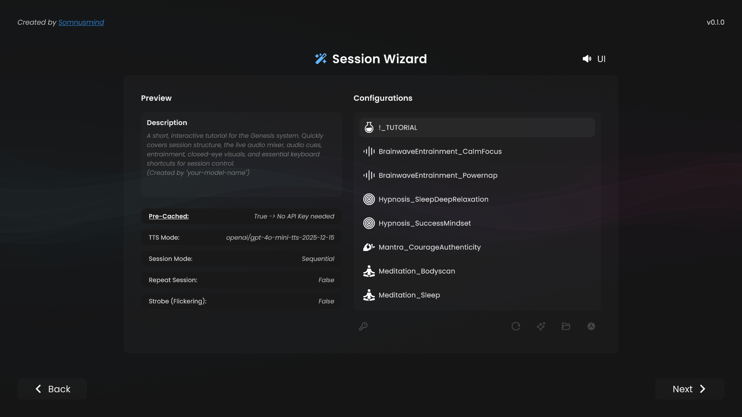Click the Session Wizard title
This screenshot has width=742, height=417.
pos(380,59)
